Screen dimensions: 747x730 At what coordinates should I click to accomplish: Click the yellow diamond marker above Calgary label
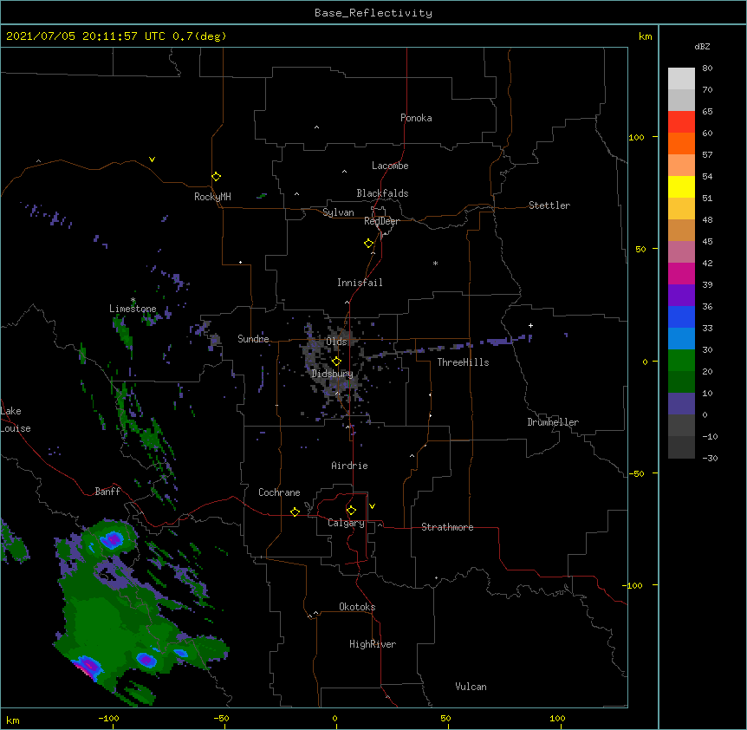coord(351,511)
